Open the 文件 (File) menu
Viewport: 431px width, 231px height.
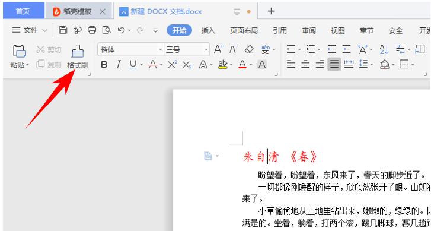30,30
